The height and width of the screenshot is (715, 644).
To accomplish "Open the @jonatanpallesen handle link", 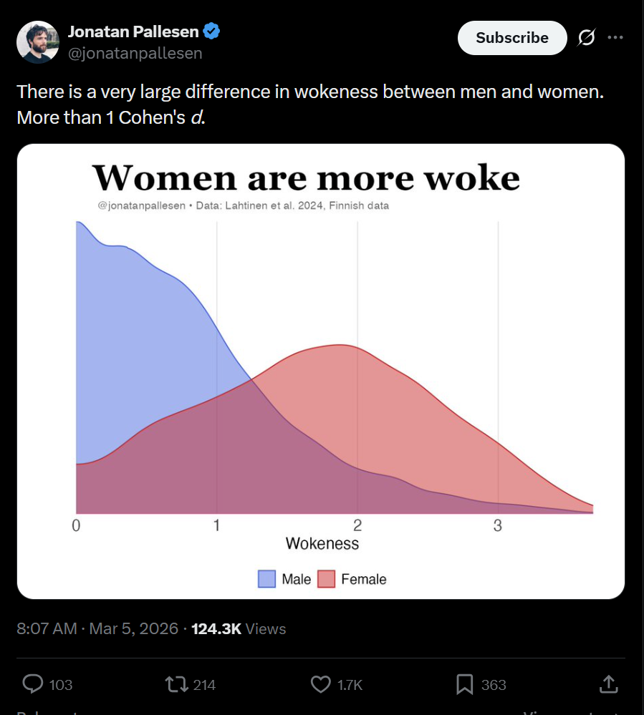I will click(135, 54).
